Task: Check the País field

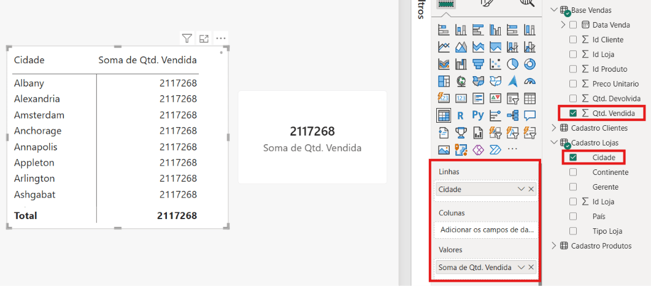Action: pyautogui.click(x=573, y=216)
